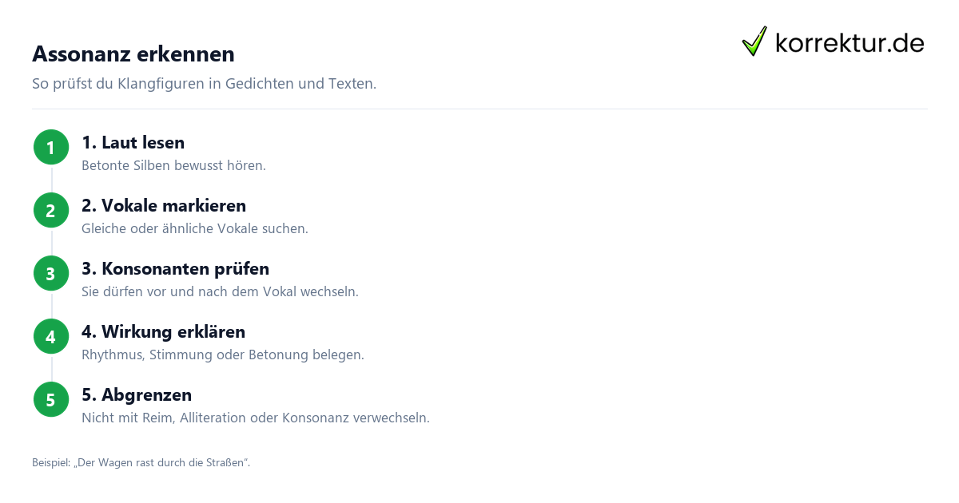Click the line about Reim, Alliteration, Konsonanz

click(x=256, y=418)
